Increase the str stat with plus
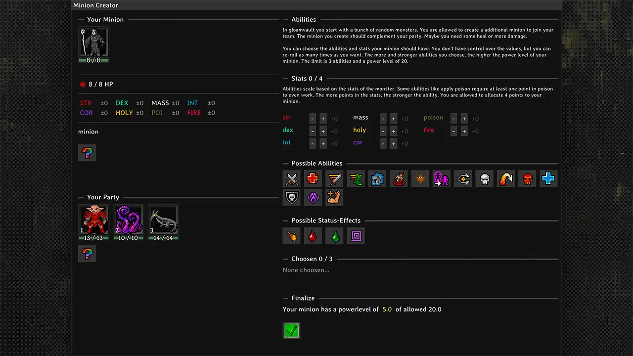 tap(323, 119)
